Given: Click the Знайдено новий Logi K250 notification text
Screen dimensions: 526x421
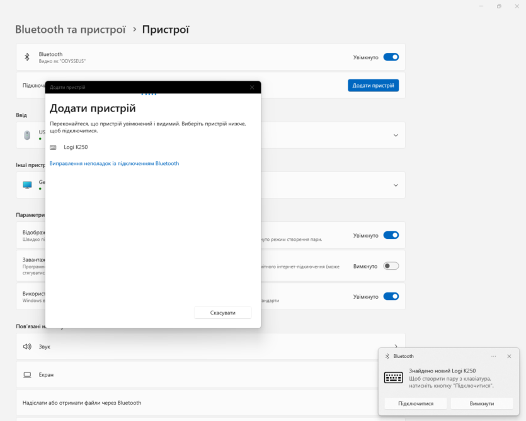Looking at the screenshot, I should (x=442, y=371).
